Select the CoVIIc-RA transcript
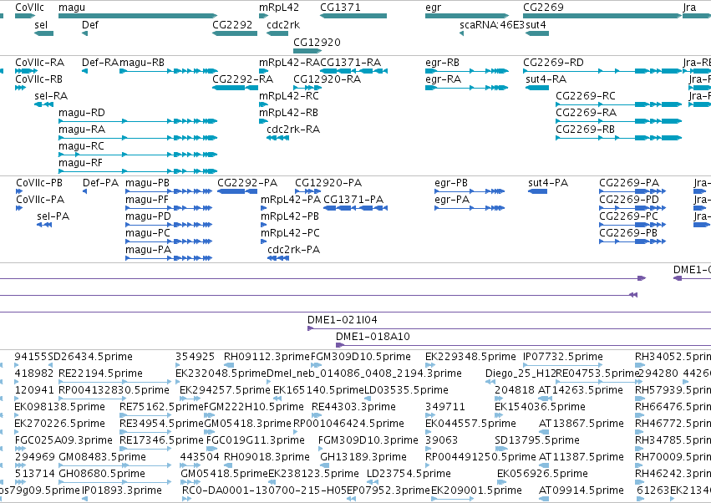The width and height of the screenshot is (711, 503). (26, 71)
